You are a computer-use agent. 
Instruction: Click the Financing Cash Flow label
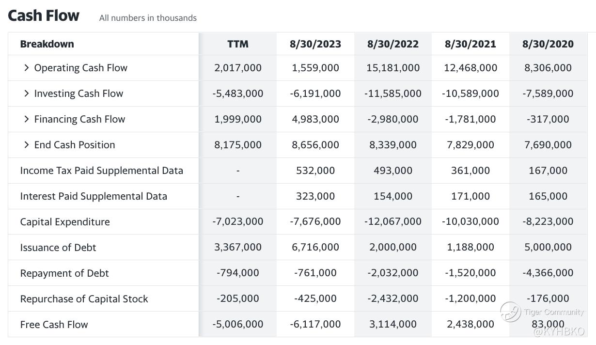tap(79, 119)
